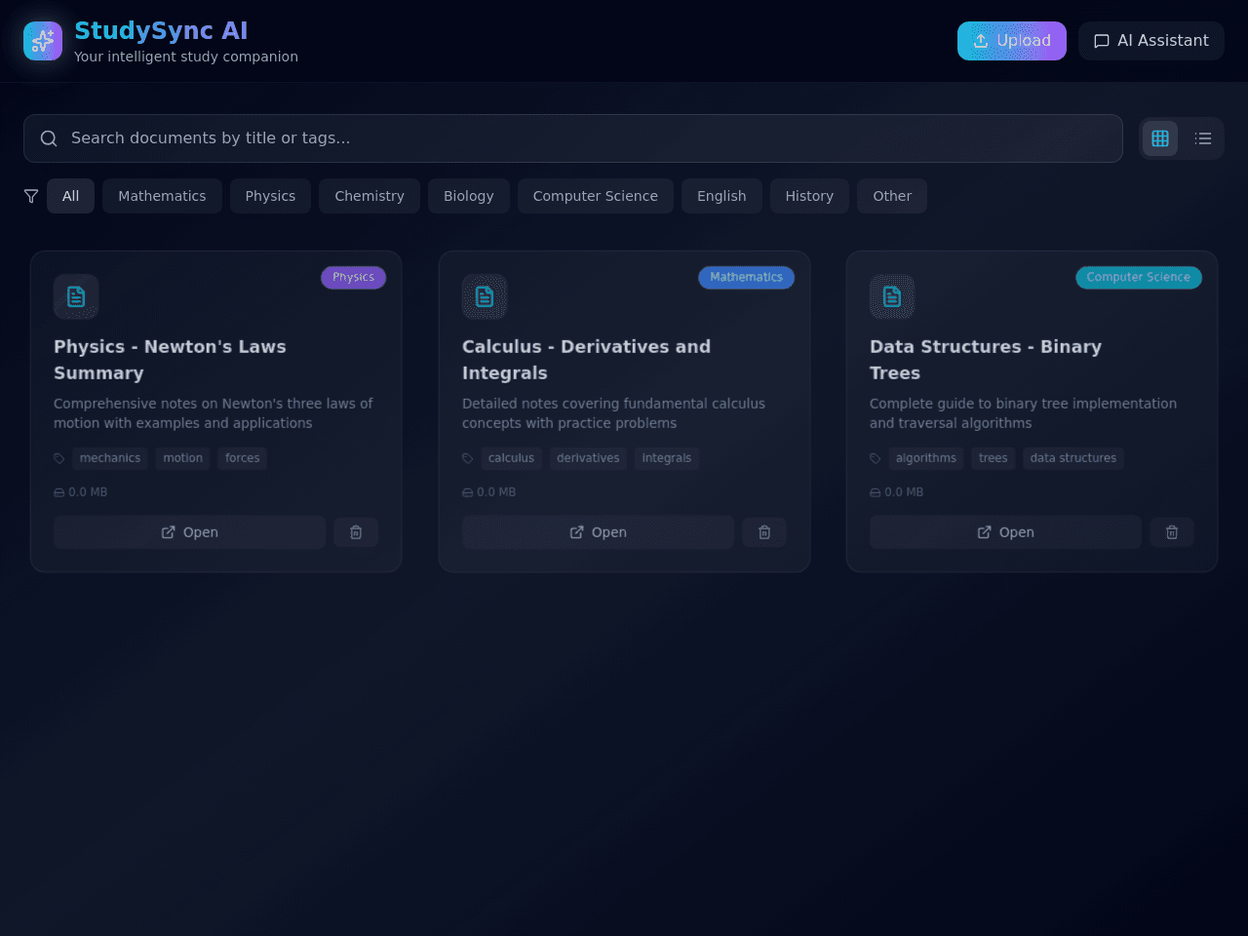Click the mechanics tag

(110, 458)
